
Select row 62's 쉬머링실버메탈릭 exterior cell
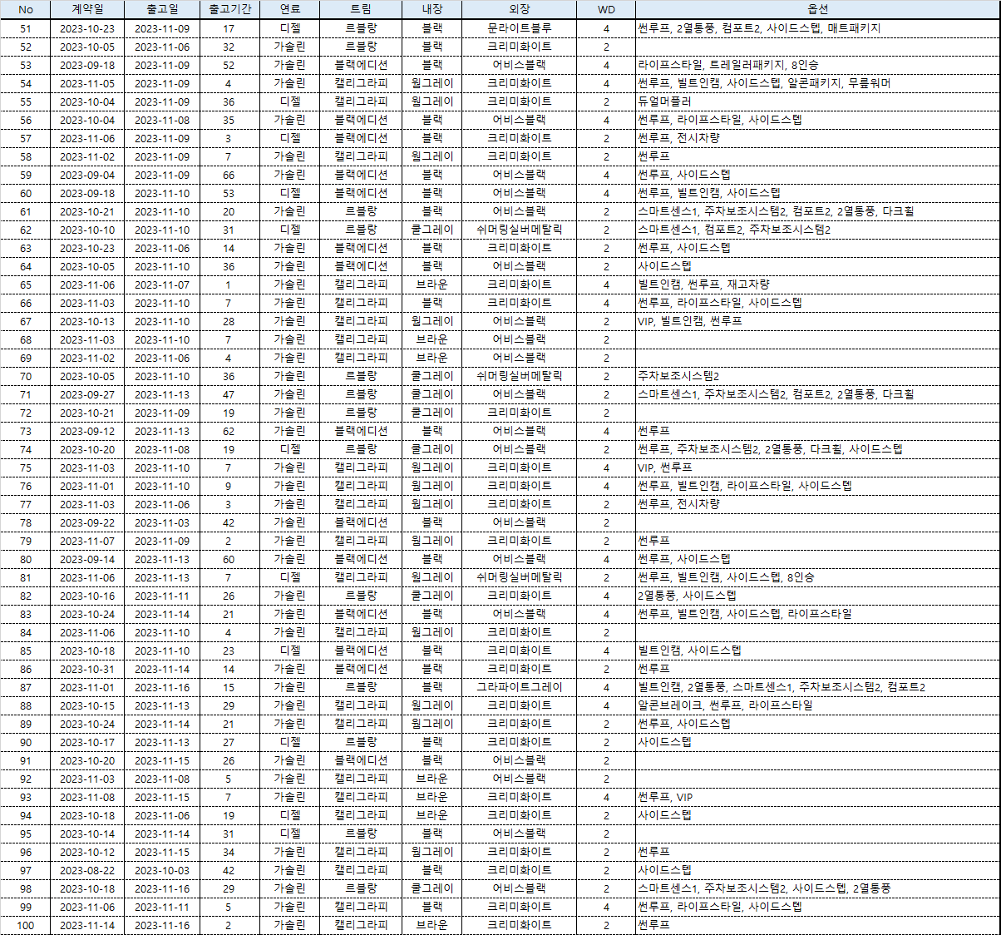[x=519, y=230]
